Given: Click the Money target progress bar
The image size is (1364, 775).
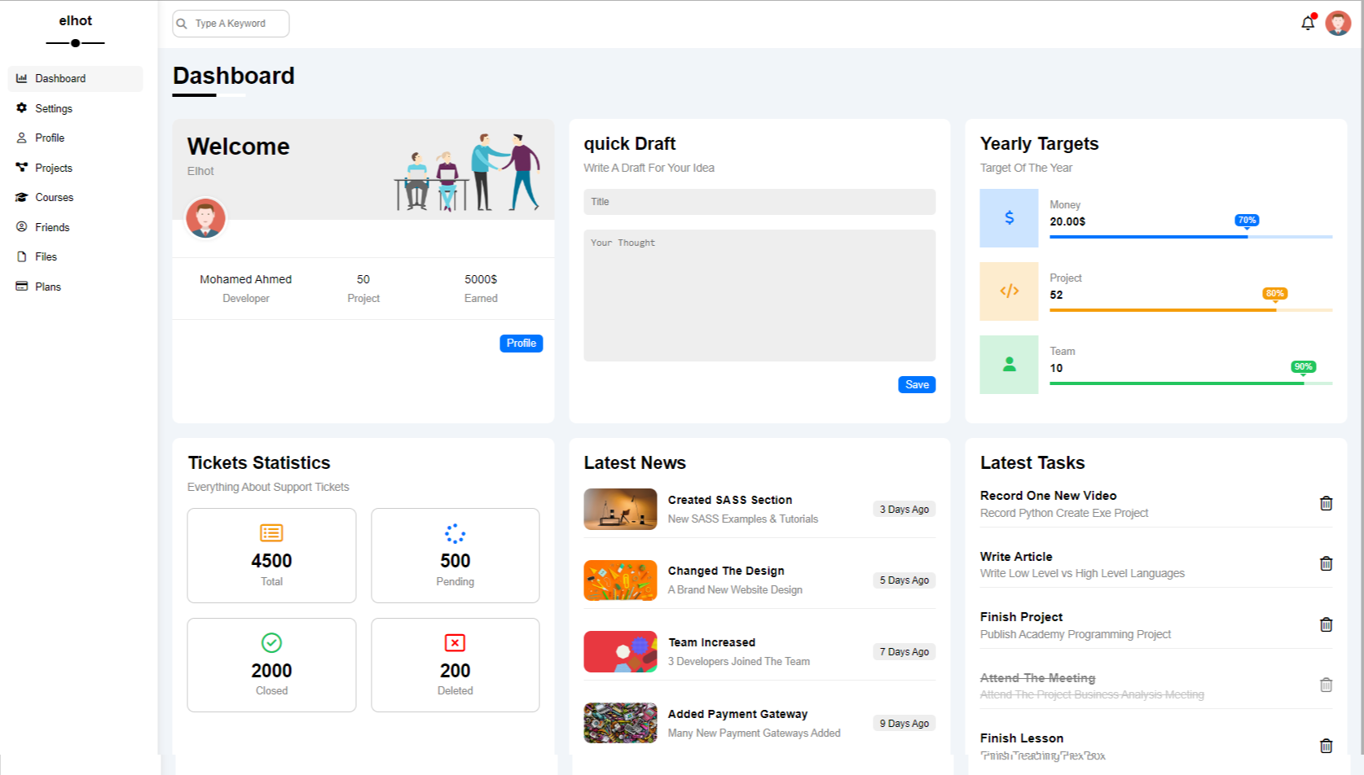Looking at the screenshot, I should point(1190,237).
